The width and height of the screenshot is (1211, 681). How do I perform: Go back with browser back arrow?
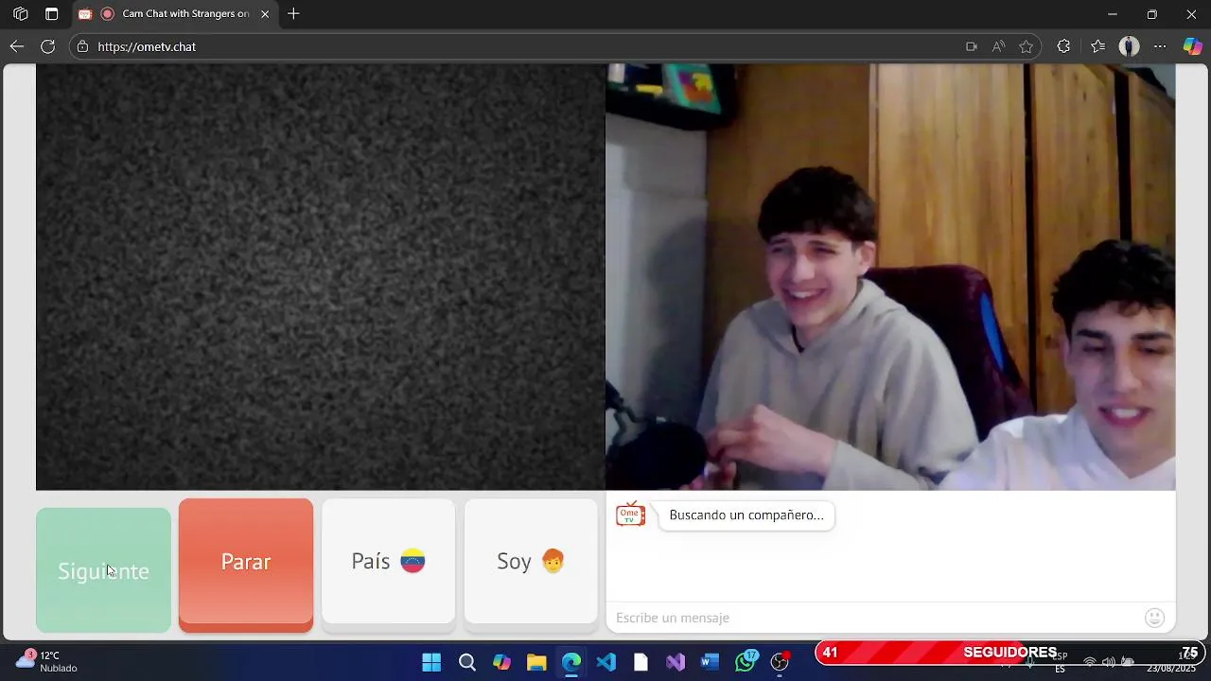[17, 46]
